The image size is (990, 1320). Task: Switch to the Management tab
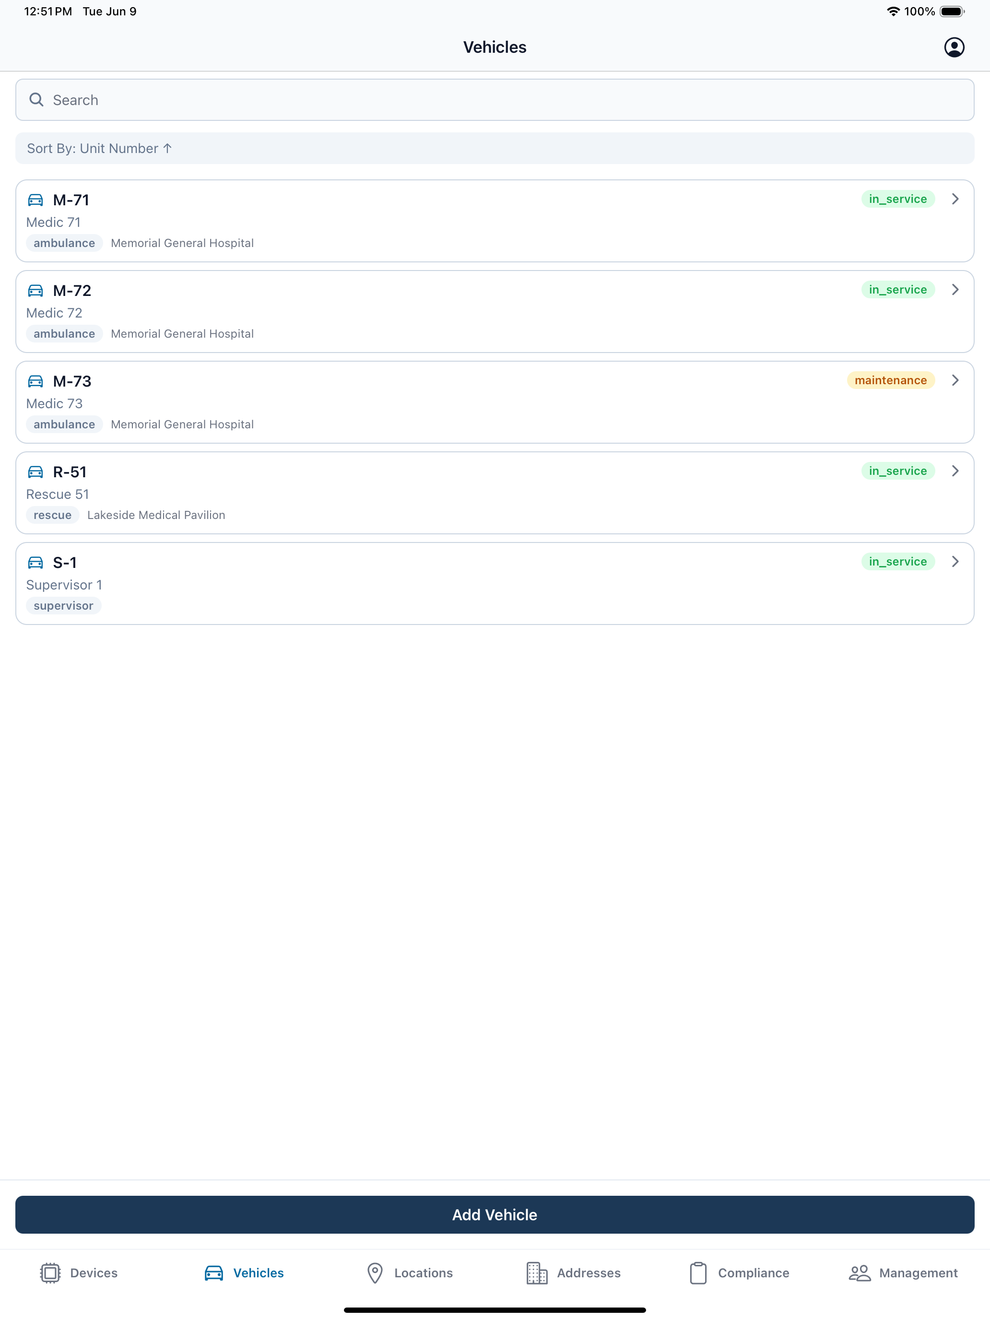click(903, 1273)
